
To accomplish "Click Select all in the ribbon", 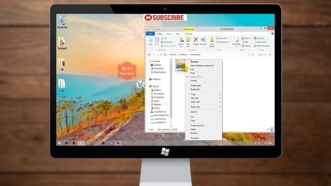I will 259,38.
